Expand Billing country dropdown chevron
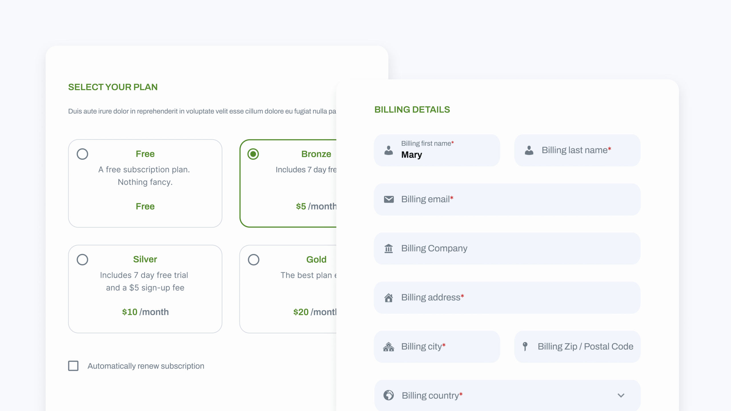Screen dimensions: 731x411 621,395
